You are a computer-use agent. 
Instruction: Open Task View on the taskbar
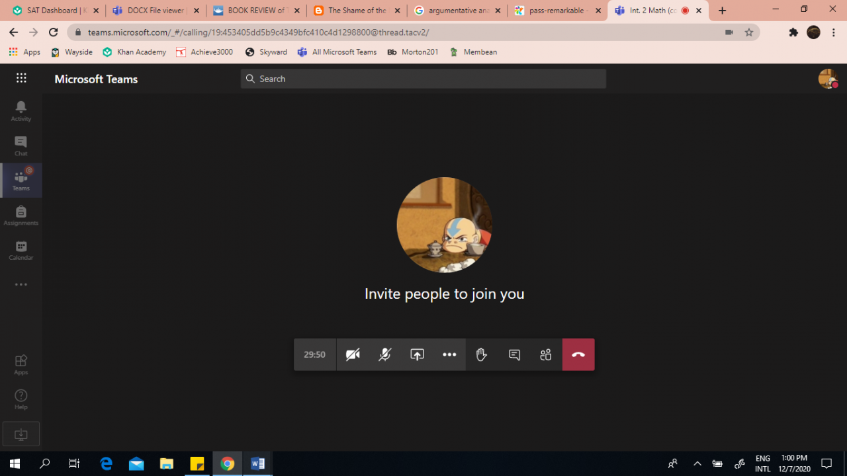pos(75,463)
